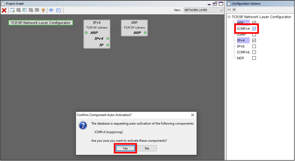Select the Project Graph tab title

15,4
